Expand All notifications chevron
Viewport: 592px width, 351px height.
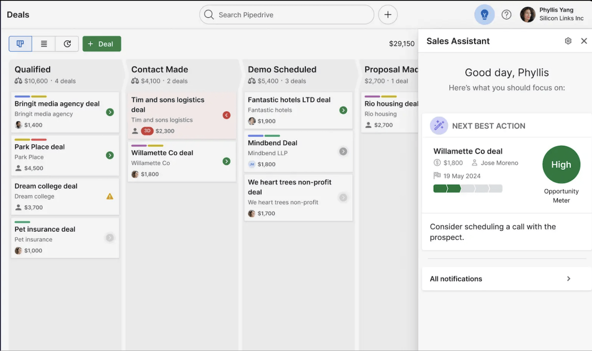tap(569, 279)
